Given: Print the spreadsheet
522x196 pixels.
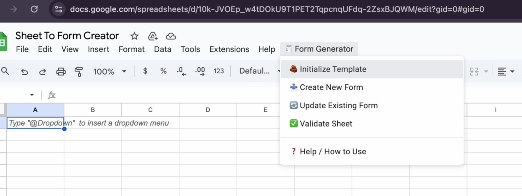Looking at the screenshot, I should pos(61,71).
